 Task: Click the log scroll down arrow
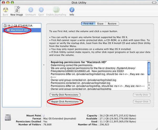pyautogui.click(x=149, y=88)
